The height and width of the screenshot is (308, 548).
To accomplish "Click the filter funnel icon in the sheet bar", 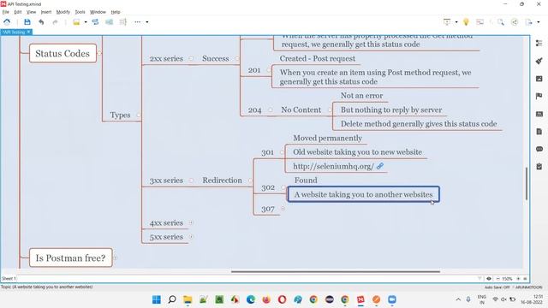I will [479, 279].
